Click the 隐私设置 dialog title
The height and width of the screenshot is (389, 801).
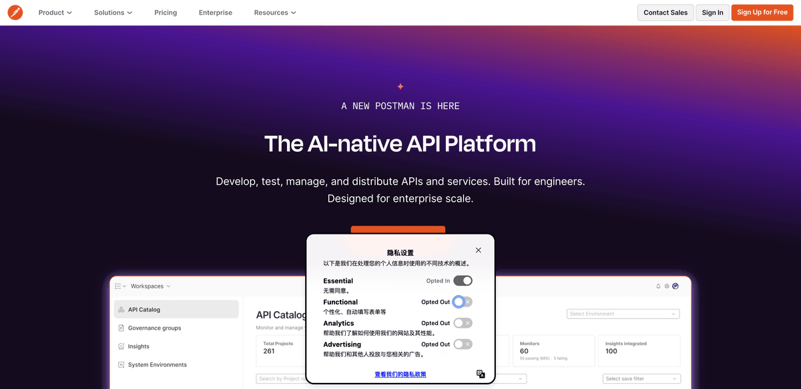pyautogui.click(x=400, y=253)
